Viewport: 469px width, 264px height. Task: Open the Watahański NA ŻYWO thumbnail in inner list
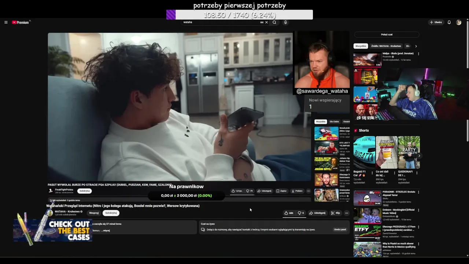coord(326,133)
